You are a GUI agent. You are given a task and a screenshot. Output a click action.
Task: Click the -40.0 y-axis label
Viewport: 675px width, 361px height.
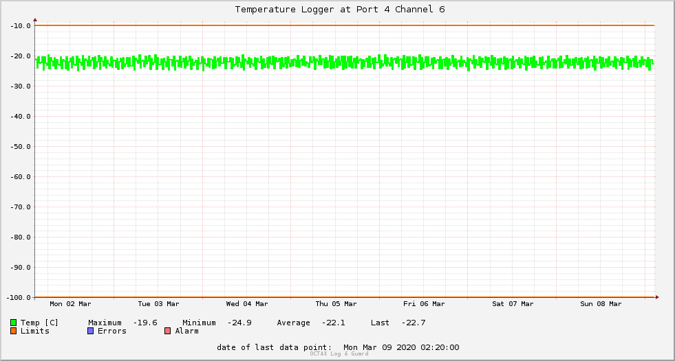[21, 116]
